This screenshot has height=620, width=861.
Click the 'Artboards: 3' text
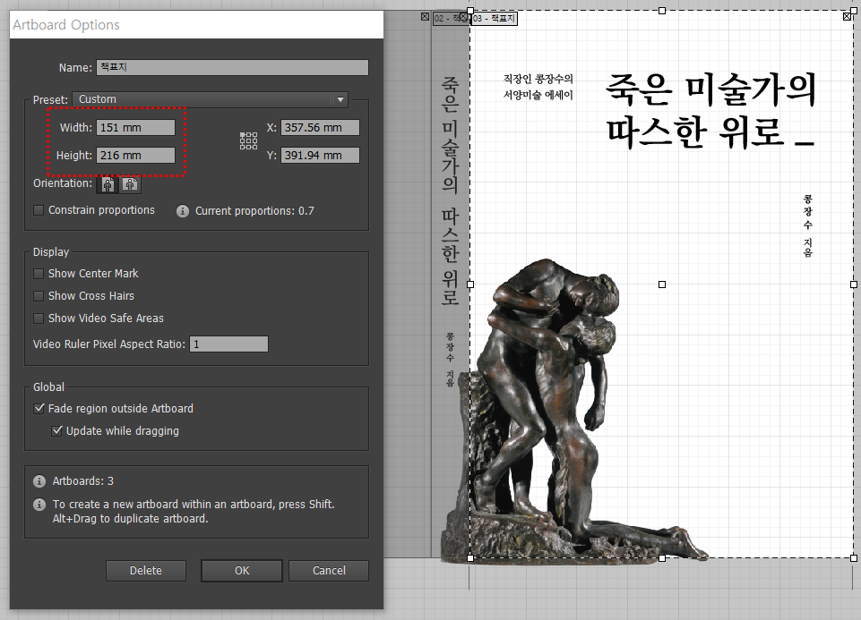(83, 481)
